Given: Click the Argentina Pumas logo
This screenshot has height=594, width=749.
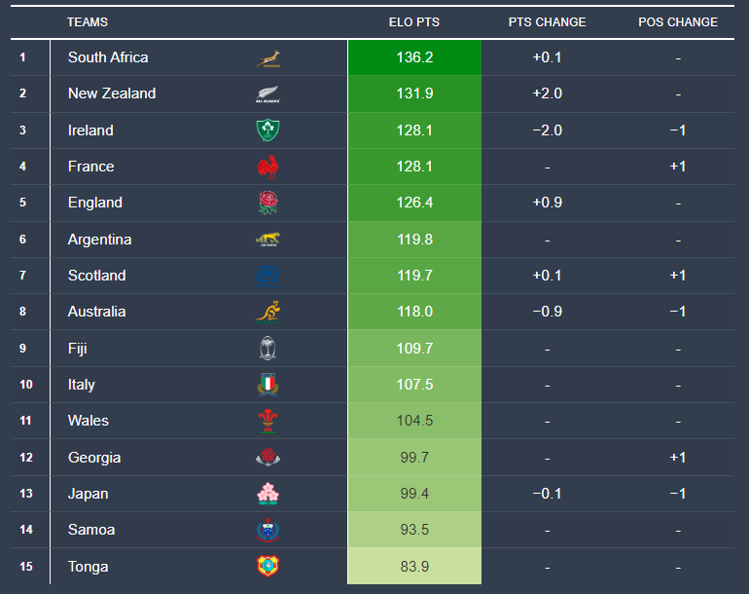Looking at the screenshot, I should [267, 240].
